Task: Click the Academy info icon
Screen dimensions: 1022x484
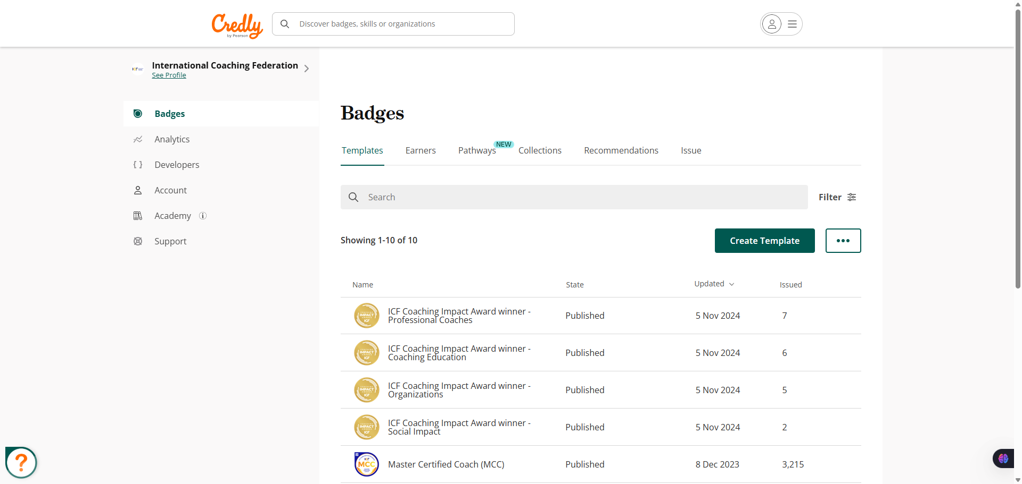Action: click(x=203, y=216)
